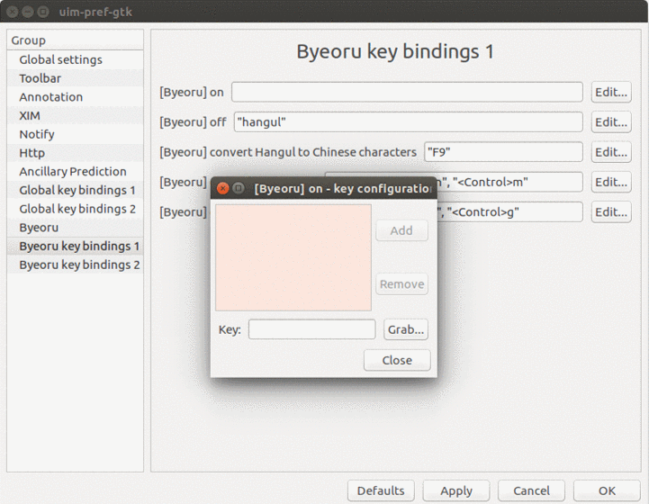Edit the [Byeoru] on binding

pos(610,92)
